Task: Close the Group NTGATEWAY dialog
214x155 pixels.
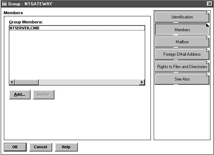Action: (209, 4)
